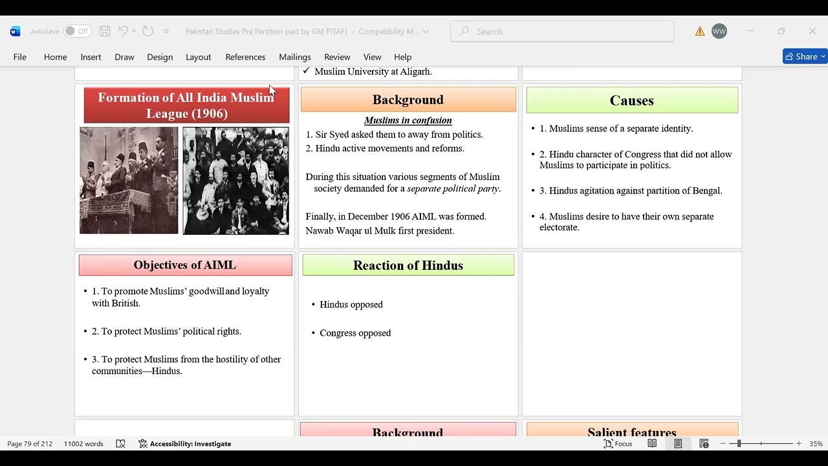Click 'Hindus opposed' bullet text

pos(351,304)
